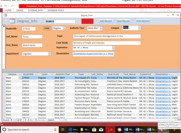Open the Level dropdown showing Degree
181x133 pixels.
64,28
